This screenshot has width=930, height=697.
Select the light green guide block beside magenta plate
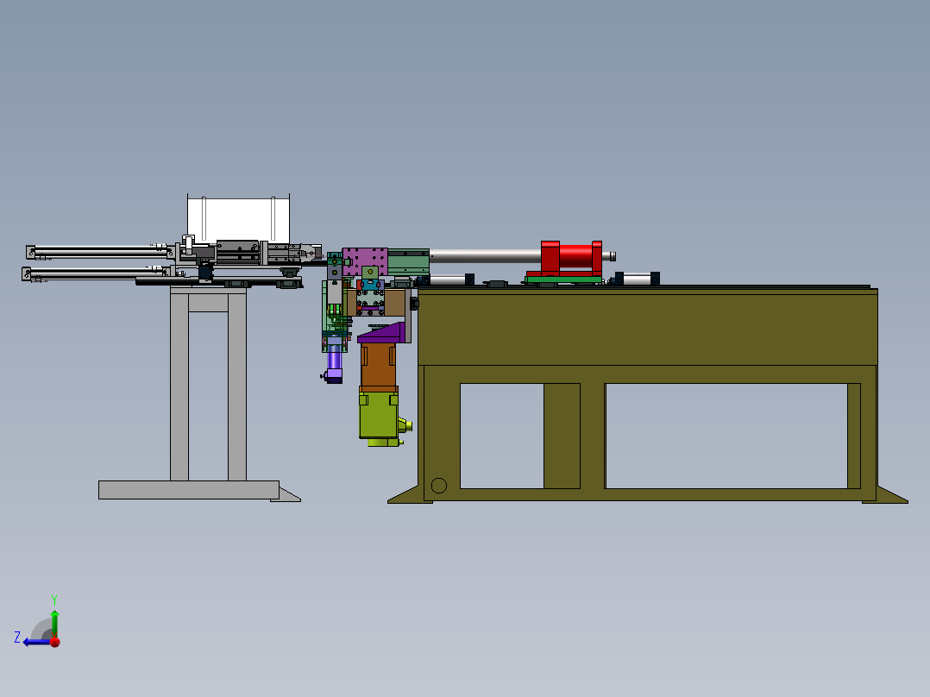(x=409, y=262)
